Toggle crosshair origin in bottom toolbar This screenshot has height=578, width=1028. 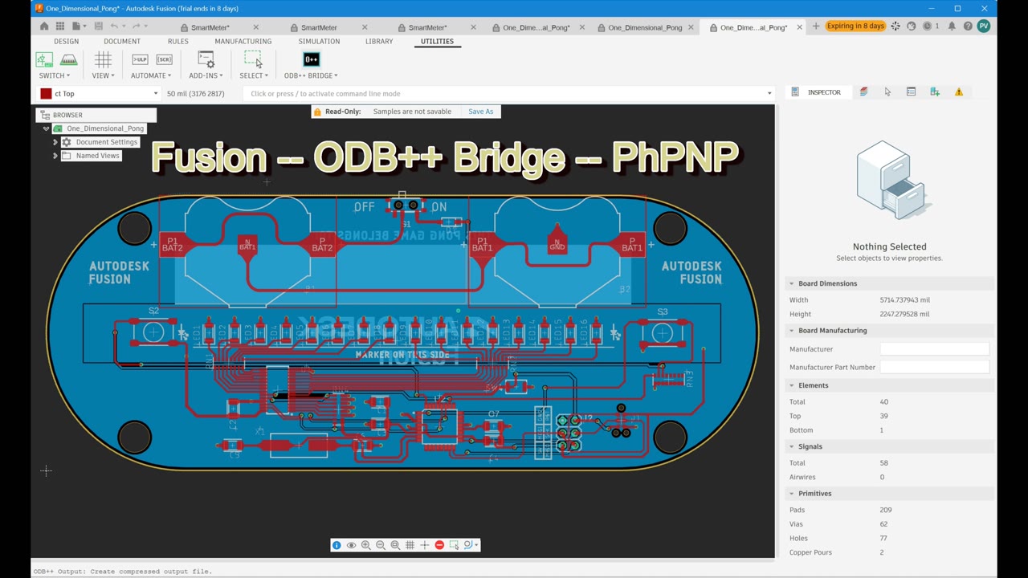[x=424, y=545]
